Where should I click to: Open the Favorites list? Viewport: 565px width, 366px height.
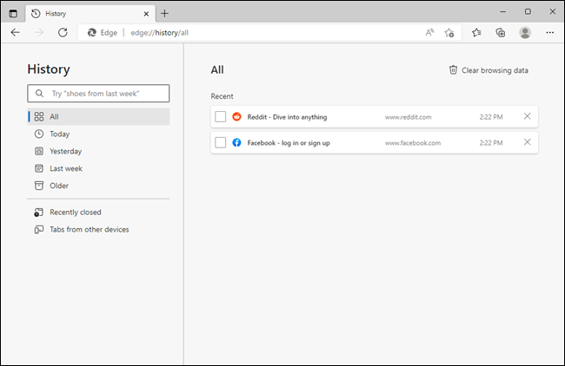pos(476,33)
